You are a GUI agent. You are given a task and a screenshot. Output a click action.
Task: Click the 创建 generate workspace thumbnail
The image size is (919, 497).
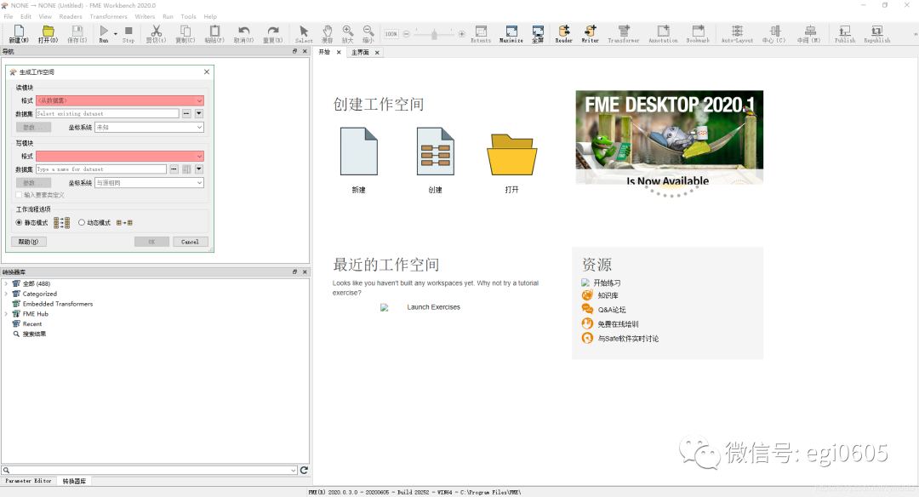435,151
